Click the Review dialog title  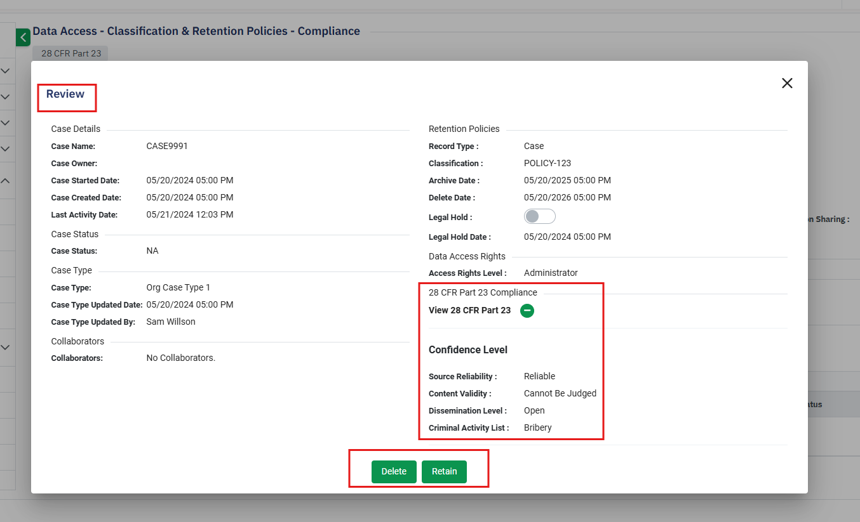65,94
